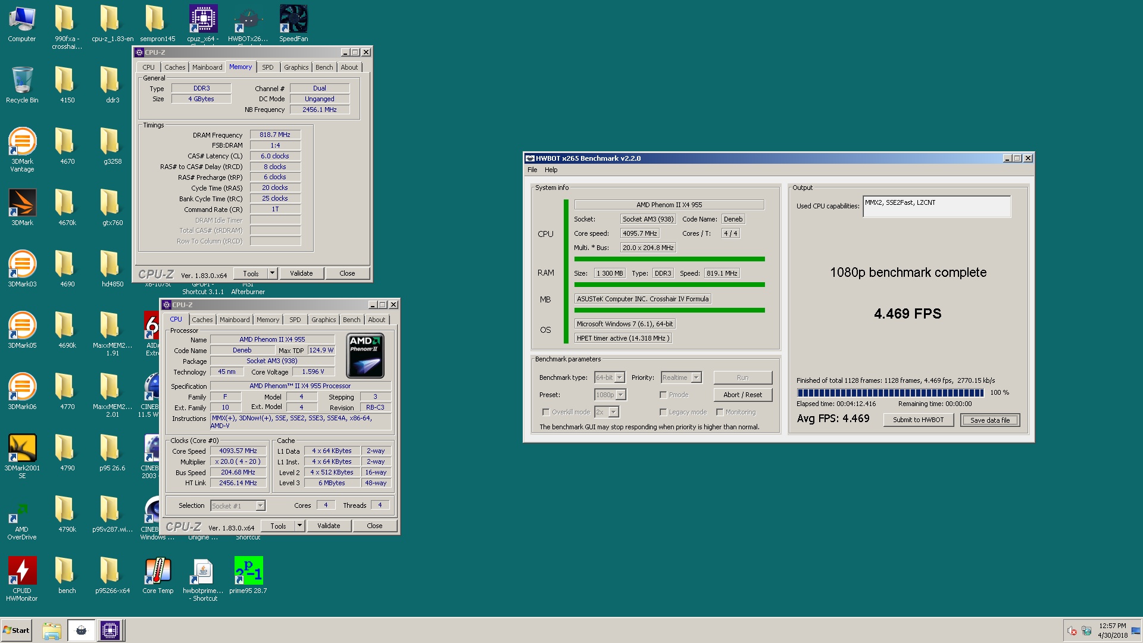
Task: Expand the Priority Realtime dropdown
Action: [696, 377]
